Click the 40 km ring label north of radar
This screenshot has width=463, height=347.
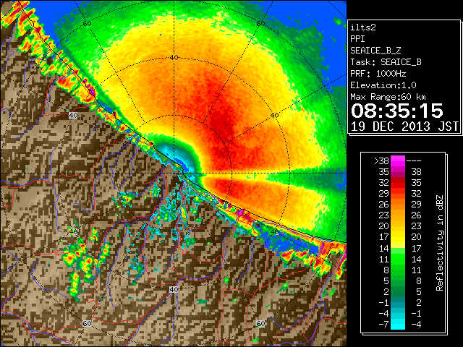174,58
